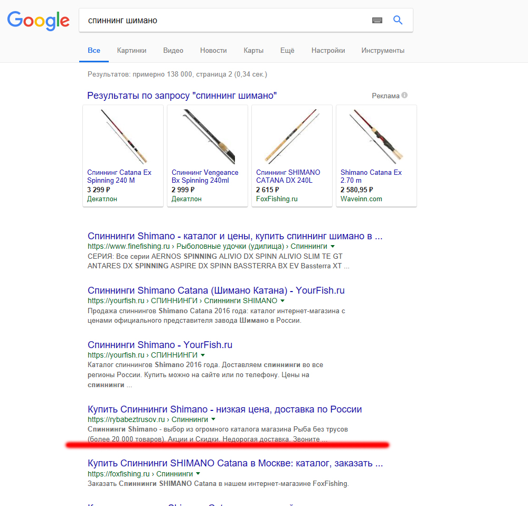Click the 2 615 ₽ price
This screenshot has height=506, width=528.
(x=268, y=190)
